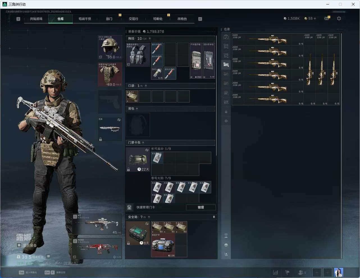This screenshot has height=278, width=360.
Task: Select the first warehouse category icon under 仓库
Action: [x=226, y=37]
